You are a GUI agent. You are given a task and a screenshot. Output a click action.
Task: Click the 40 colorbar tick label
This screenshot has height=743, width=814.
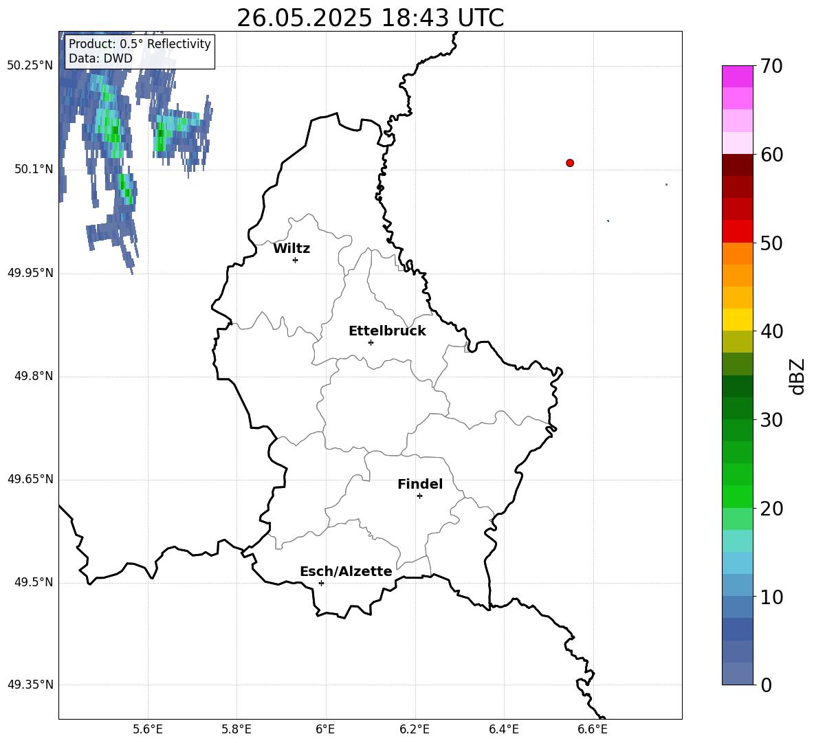click(771, 331)
